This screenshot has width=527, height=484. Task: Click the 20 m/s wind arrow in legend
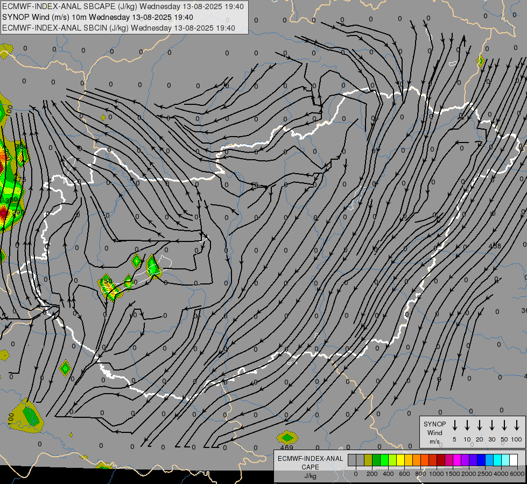coord(480,425)
